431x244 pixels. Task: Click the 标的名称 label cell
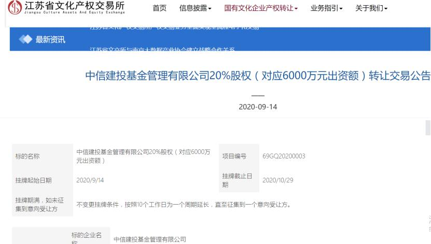coord(43,156)
